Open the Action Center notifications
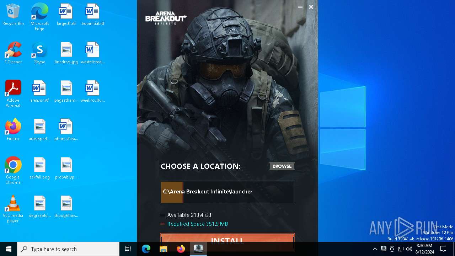This screenshot has width=455, height=256. pyautogui.click(x=443, y=249)
